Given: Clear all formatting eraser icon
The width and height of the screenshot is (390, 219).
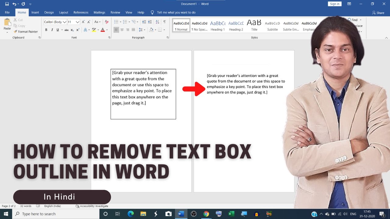Looking at the screenshot, I should coord(106,22).
